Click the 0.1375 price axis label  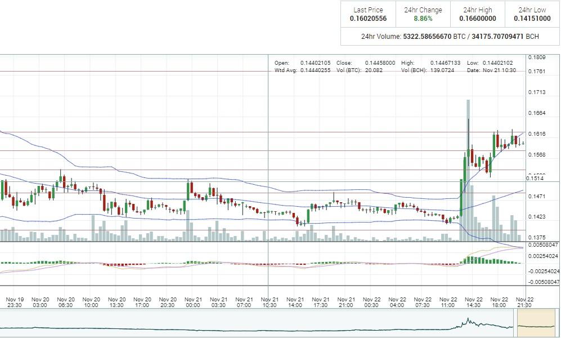click(x=536, y=238)
